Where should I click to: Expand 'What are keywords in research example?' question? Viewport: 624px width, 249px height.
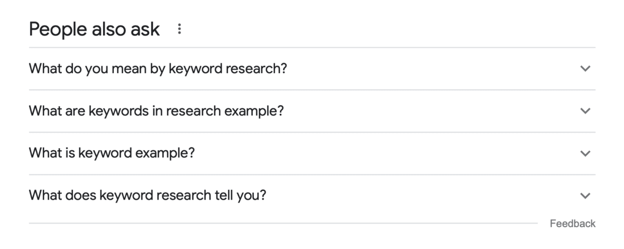[312, 111]
